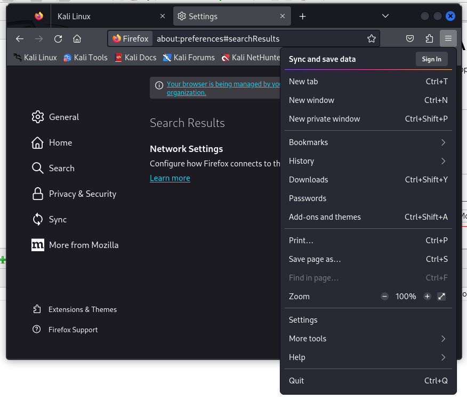Screen dimensions: 467x400
Task: Switch to the Kali Linux tab
Action: pos(111,16)
